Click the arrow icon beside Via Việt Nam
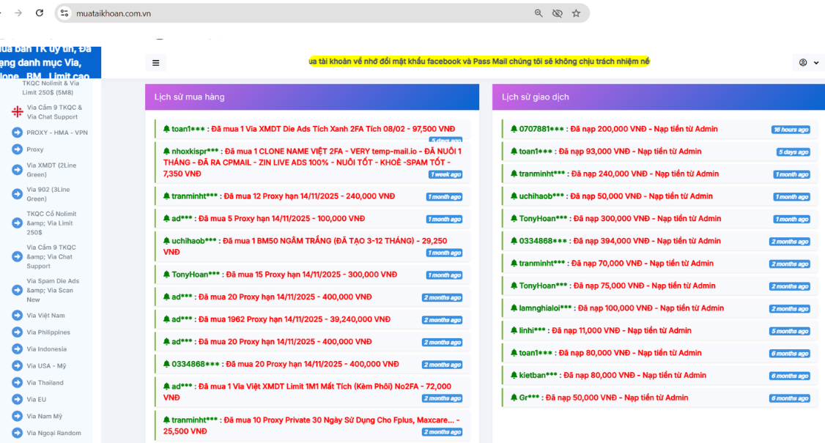 17,316
